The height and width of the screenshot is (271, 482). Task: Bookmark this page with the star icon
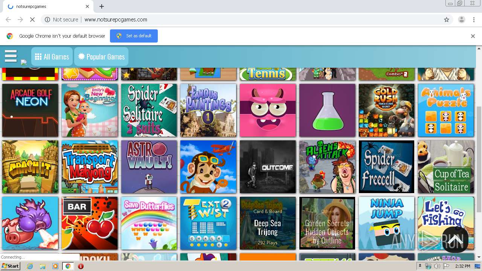coord(447,20)
